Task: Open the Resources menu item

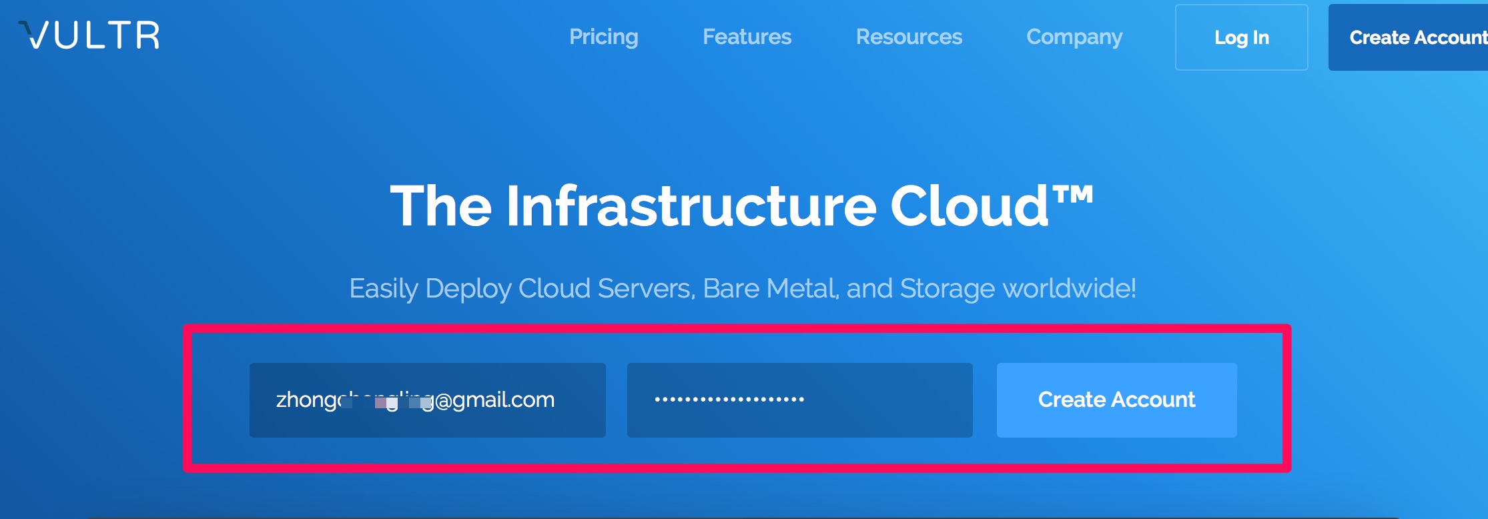Action: (x=909, y=37)
